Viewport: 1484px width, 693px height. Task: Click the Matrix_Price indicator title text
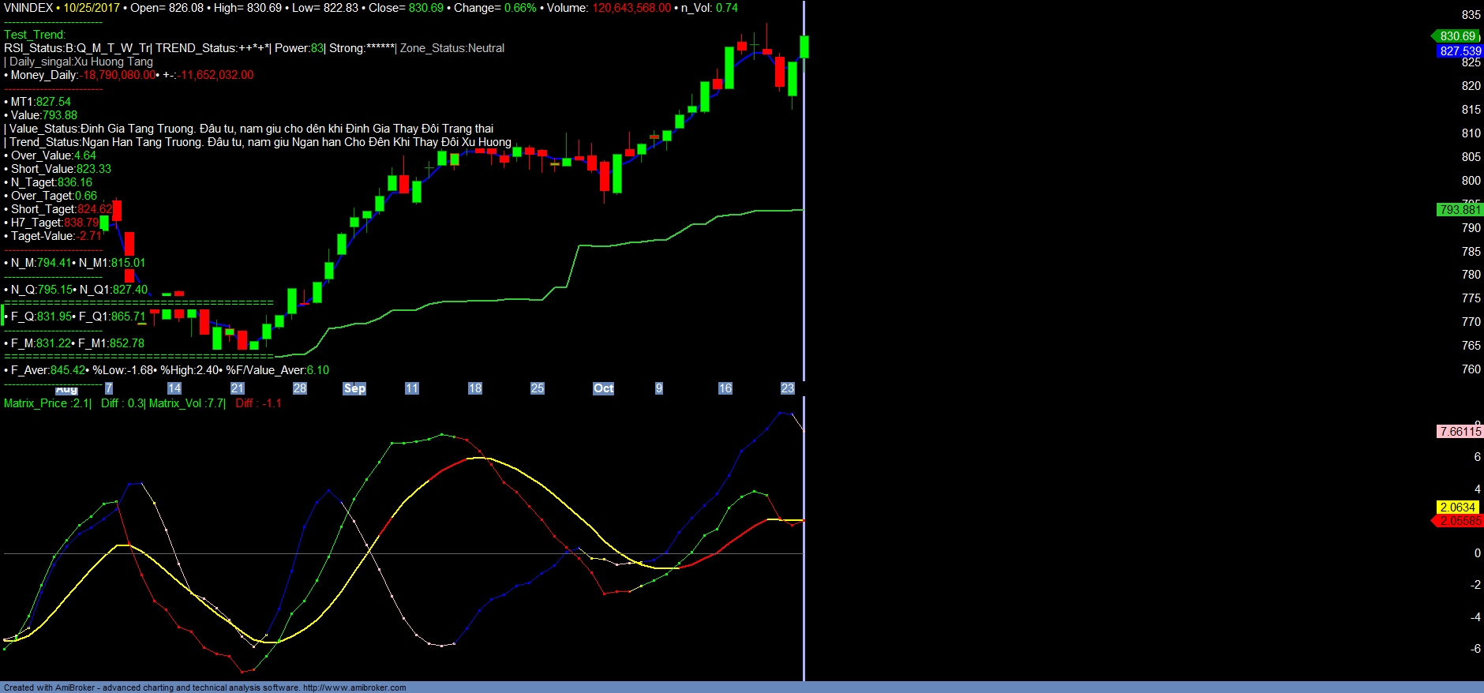(x=36, y=403)
